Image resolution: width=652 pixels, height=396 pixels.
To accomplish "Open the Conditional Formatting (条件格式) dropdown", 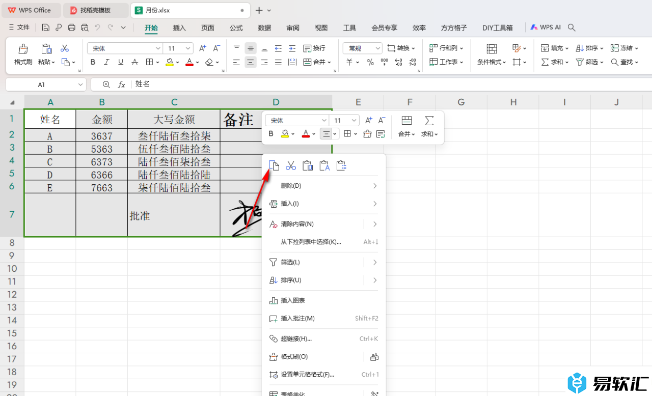I will 492,62.
